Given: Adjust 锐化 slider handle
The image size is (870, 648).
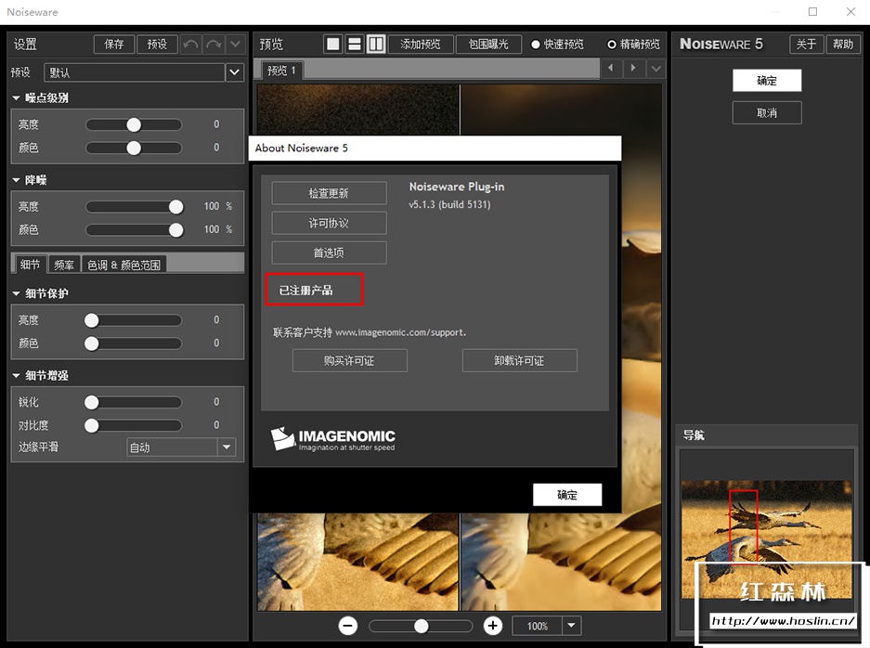Looking at the screenshot, I should pyautogui.click(x=92, y=402).
